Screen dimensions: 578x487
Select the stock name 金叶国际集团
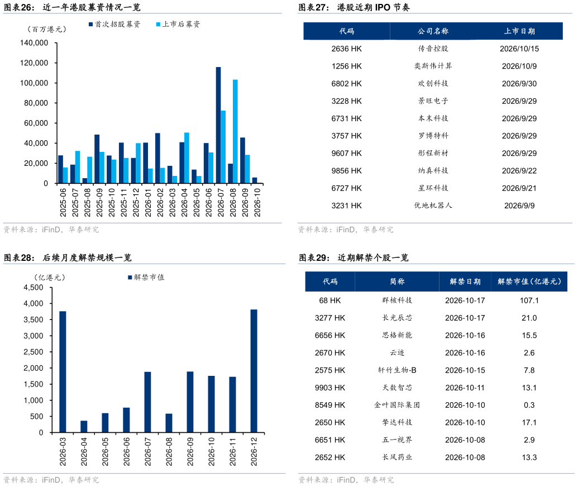pos(397,405)
